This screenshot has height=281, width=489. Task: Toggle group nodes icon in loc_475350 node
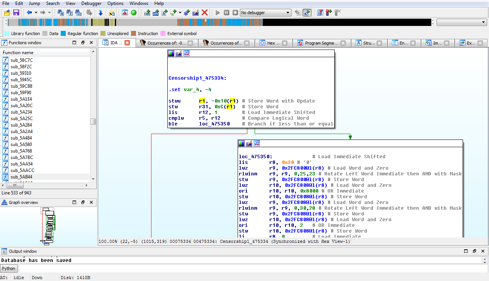point(257,143)
